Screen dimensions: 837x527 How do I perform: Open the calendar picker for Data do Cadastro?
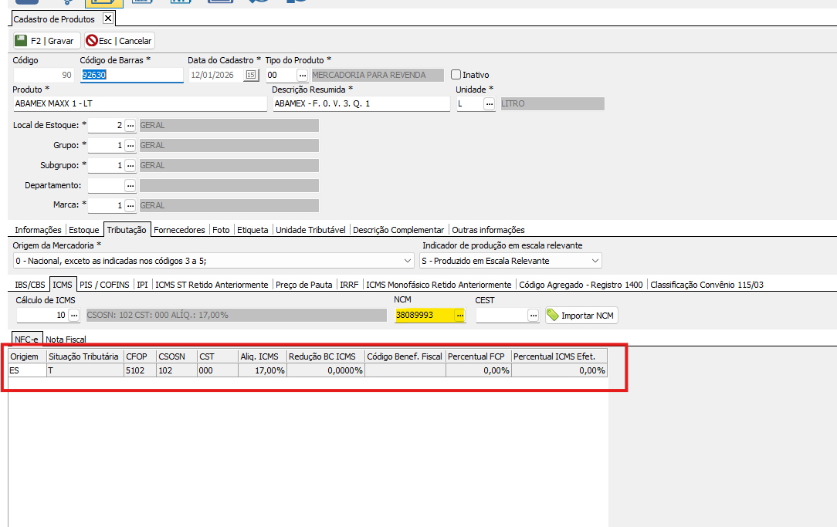251,75
